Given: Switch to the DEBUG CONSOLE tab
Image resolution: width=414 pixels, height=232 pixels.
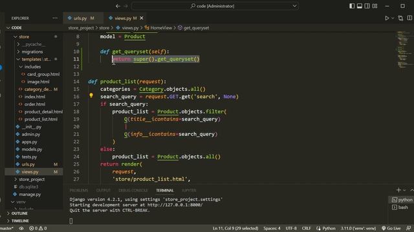Looking at the screenshot, I should pyautogui.click(x=133, y=191).
